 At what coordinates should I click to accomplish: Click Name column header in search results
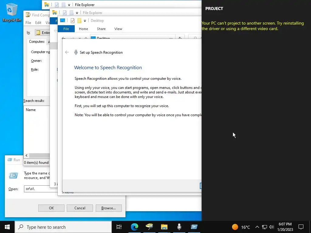pyautogui.click(x=31, y=110)
